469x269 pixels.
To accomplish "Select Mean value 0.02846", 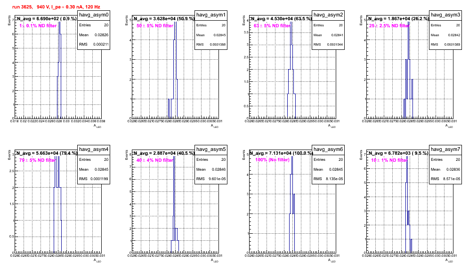I will [219, 169].
